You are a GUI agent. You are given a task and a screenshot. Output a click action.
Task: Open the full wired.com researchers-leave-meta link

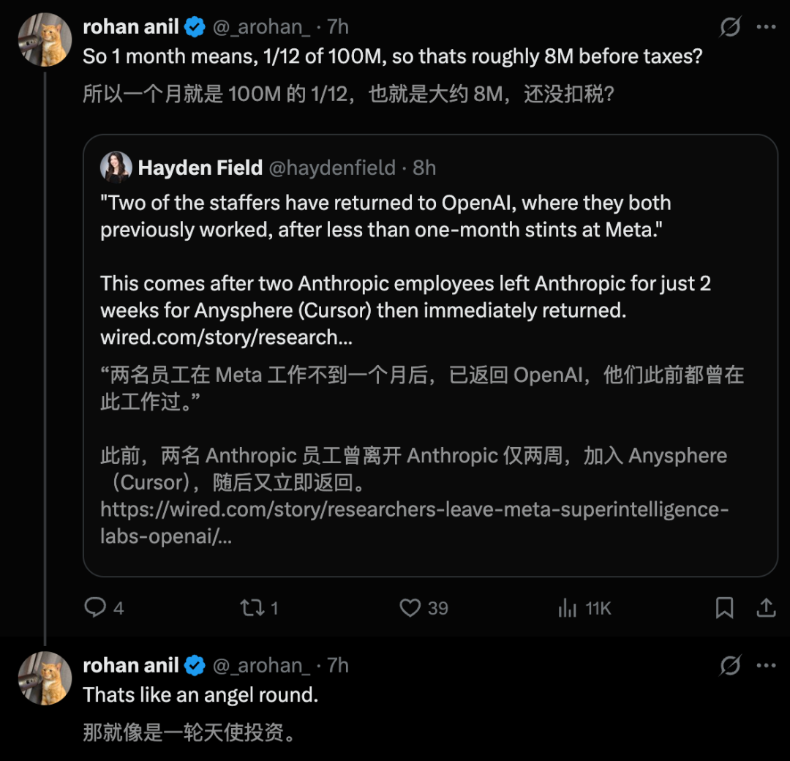(414, 522)
